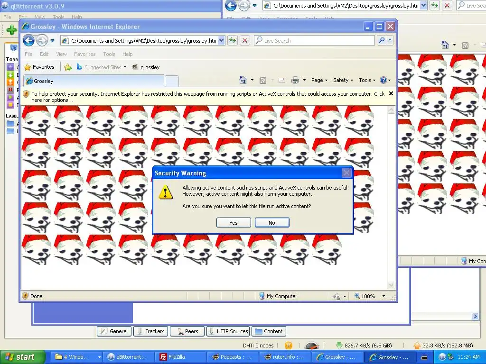Click No in the Security Warning dialog
The image size is (486, 364).
[272, 223]
